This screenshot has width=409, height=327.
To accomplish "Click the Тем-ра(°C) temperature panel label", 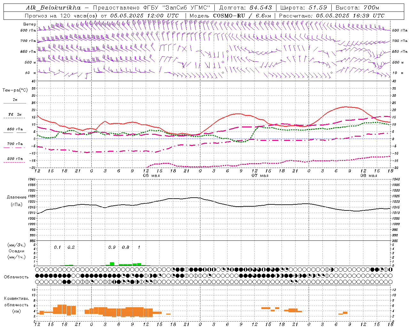I will pyautogui.click(x=15, y=90).
